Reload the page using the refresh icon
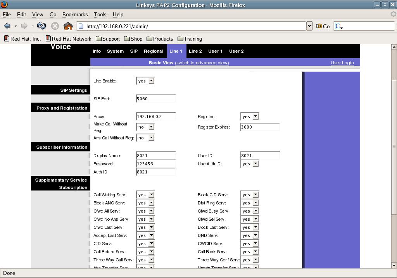397x278 pixels. 41,26
